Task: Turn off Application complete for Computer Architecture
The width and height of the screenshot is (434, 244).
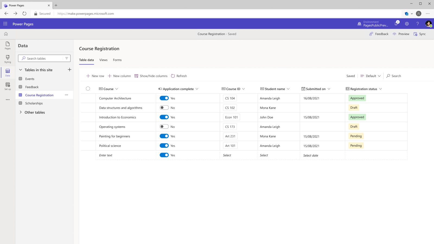Action: (x=164, y=98)
